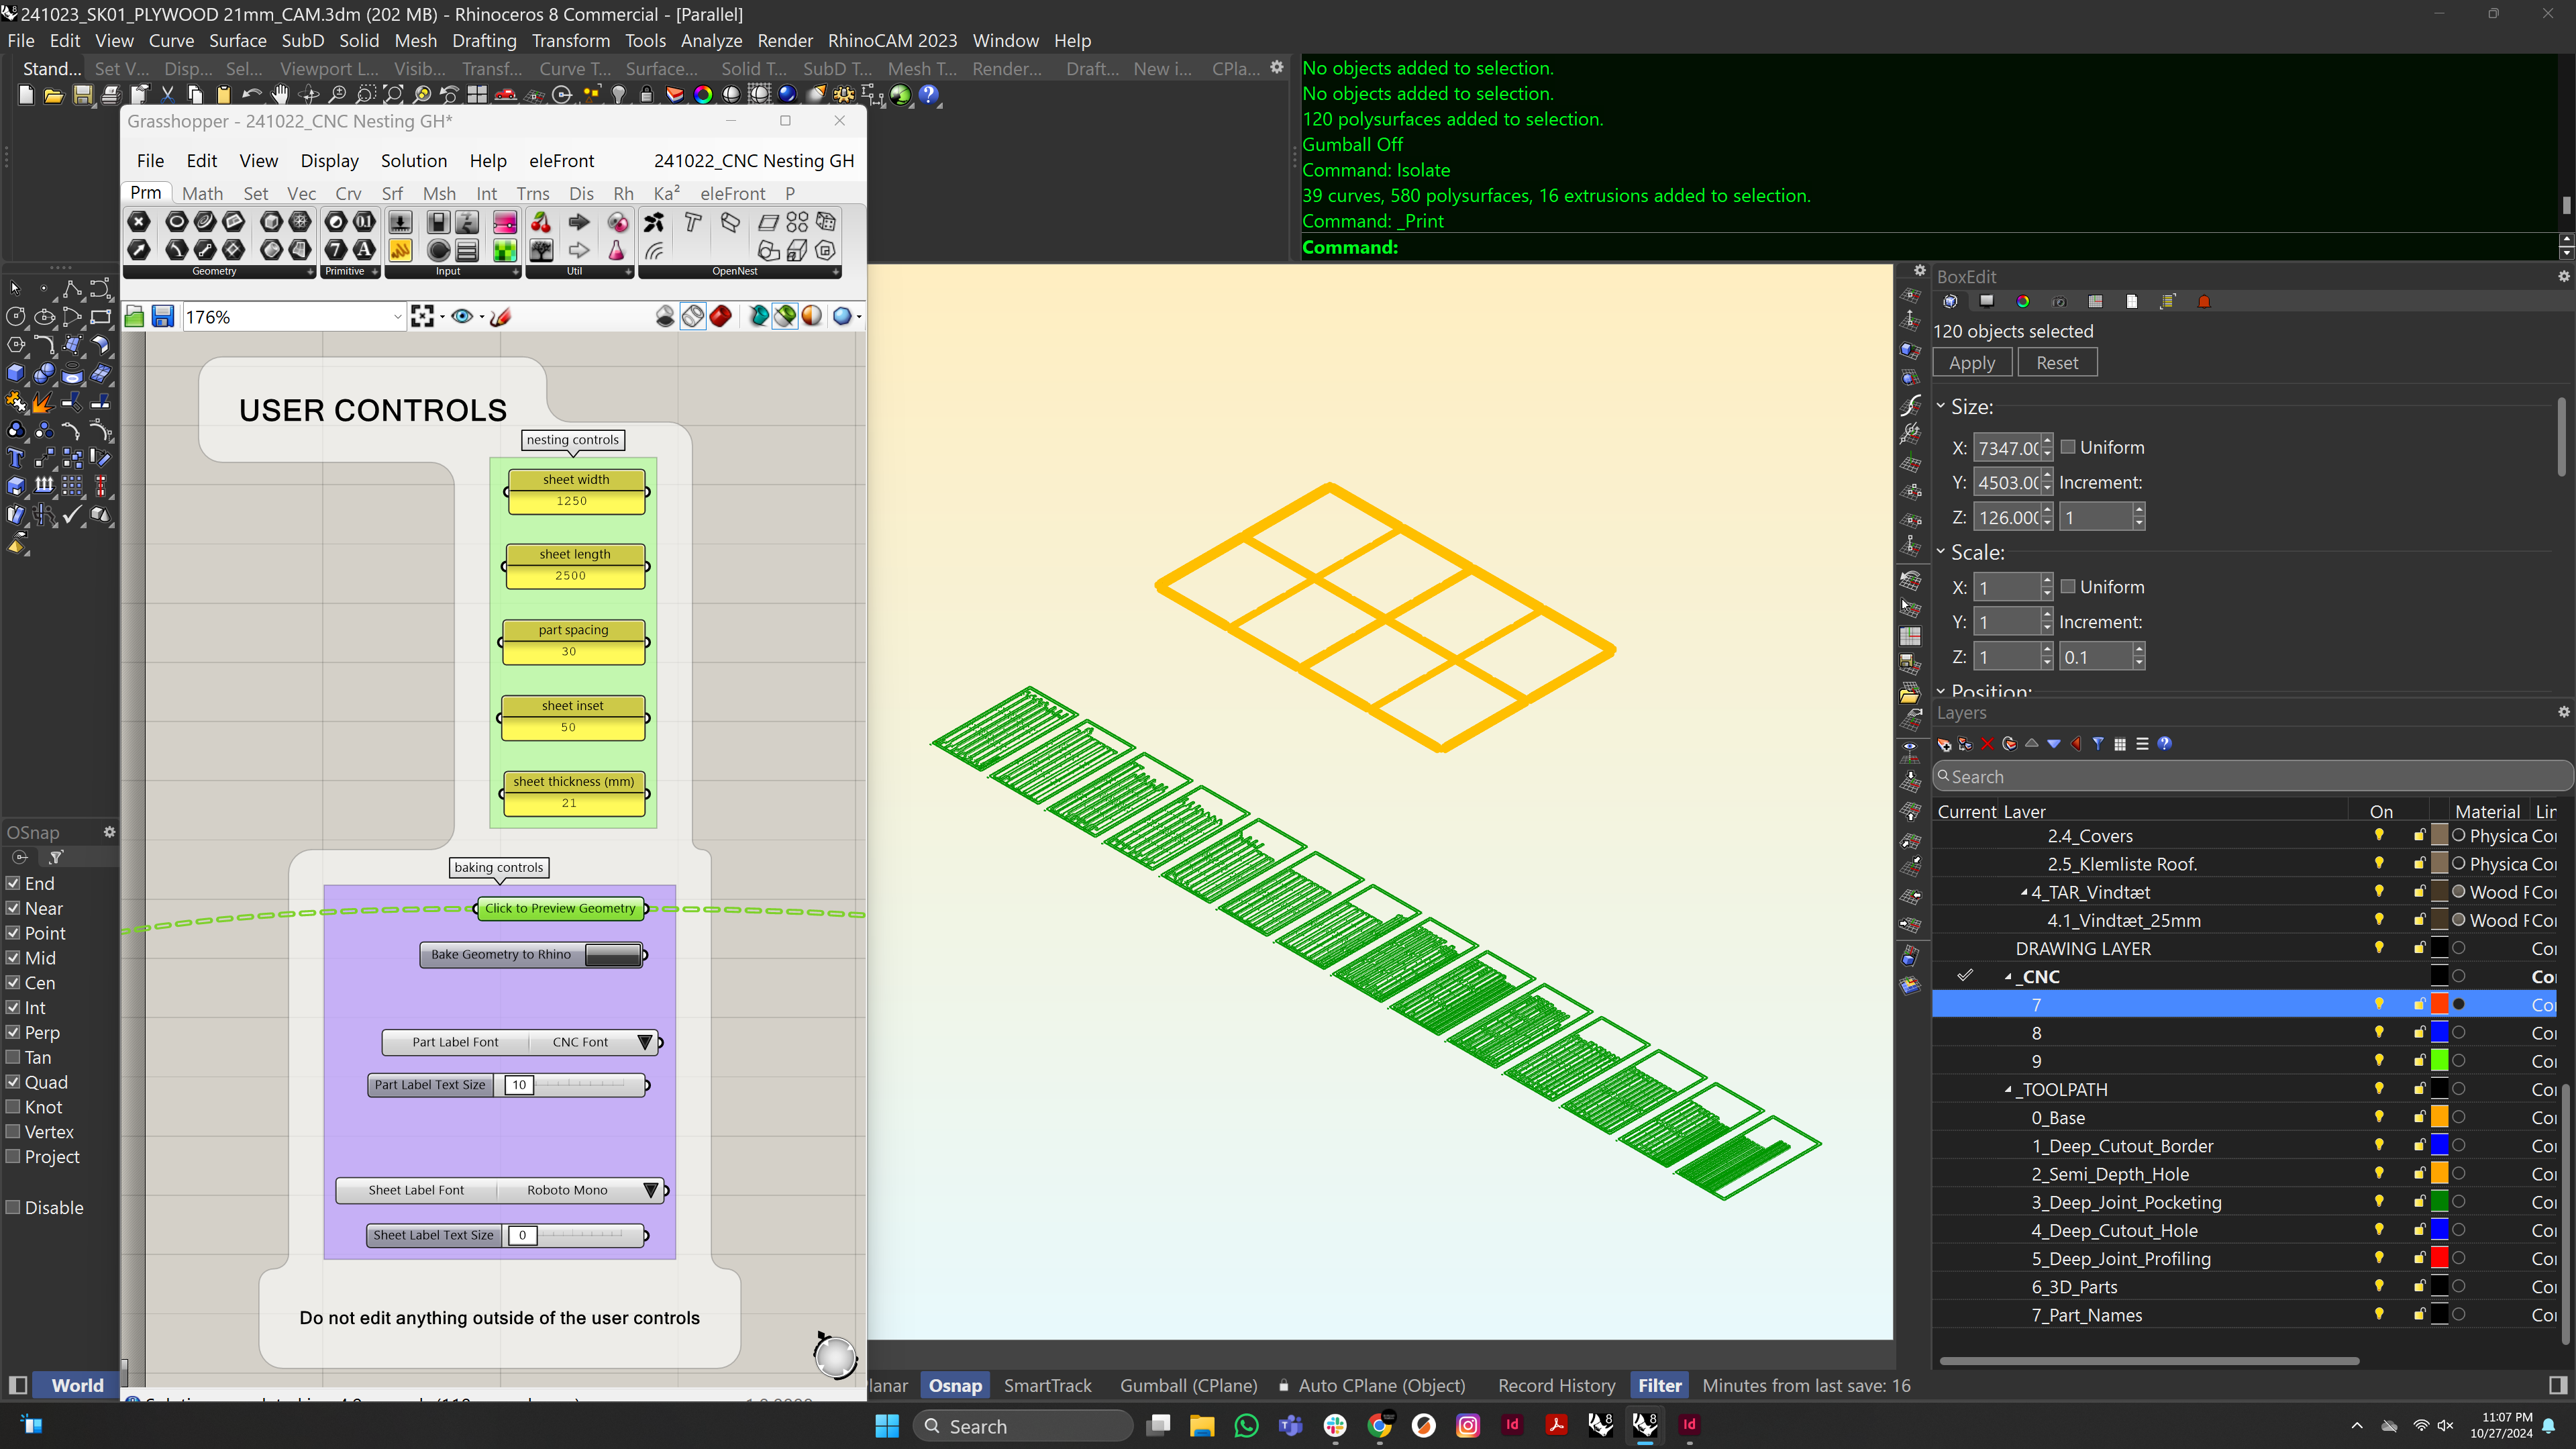Image resolution: width=2576 pixels, height=1449 pixels.
Task: Open the 176% zoom level dropdown
Action: pos(397,317)
